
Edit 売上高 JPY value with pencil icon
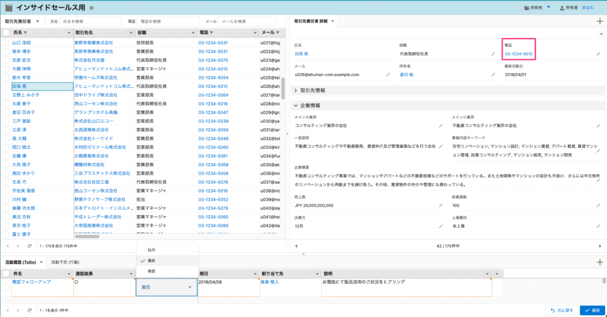(440, 205)
